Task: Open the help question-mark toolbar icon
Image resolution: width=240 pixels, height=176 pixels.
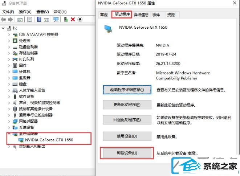Action: (39, 19)
